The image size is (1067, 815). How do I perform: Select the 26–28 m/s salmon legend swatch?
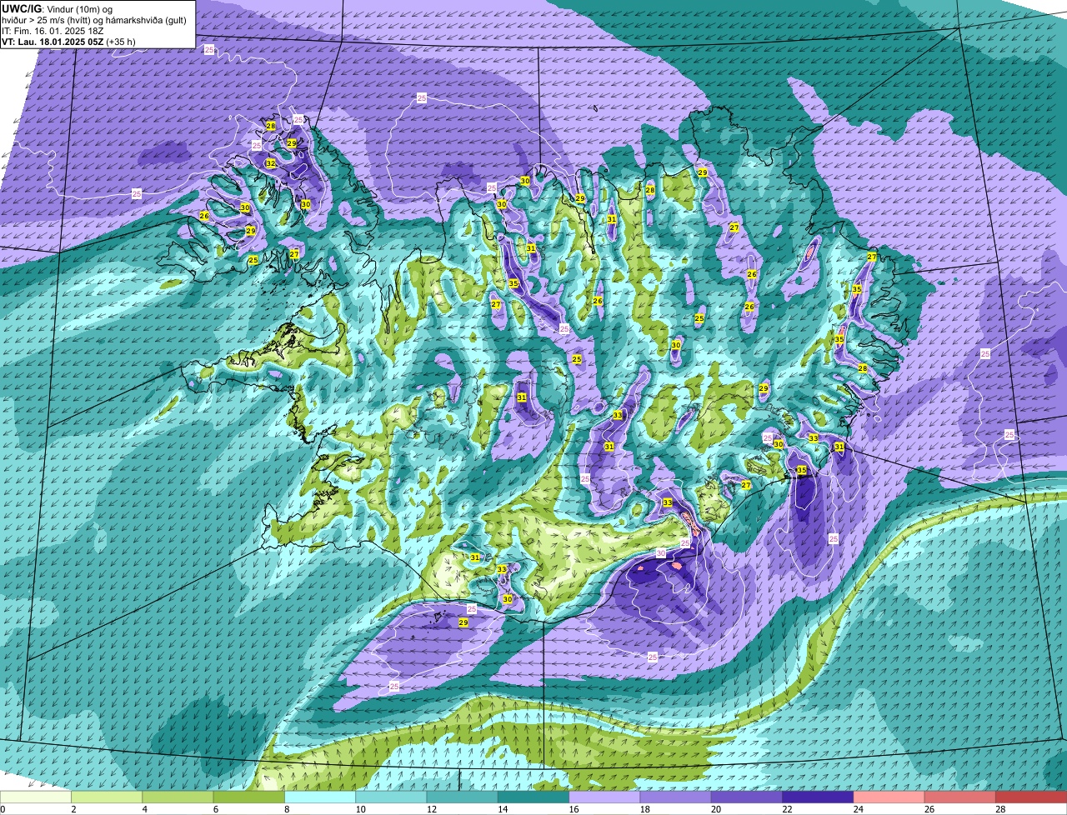point(960,797)
